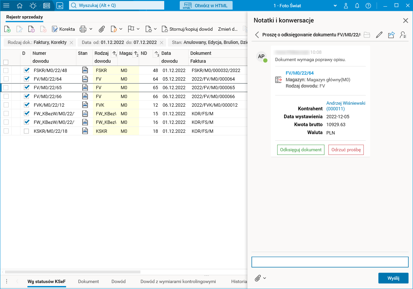Open the company selector dropdown next to Foto Świat
The width and height of the screenshot is (413, 289).
coord(335,6)
